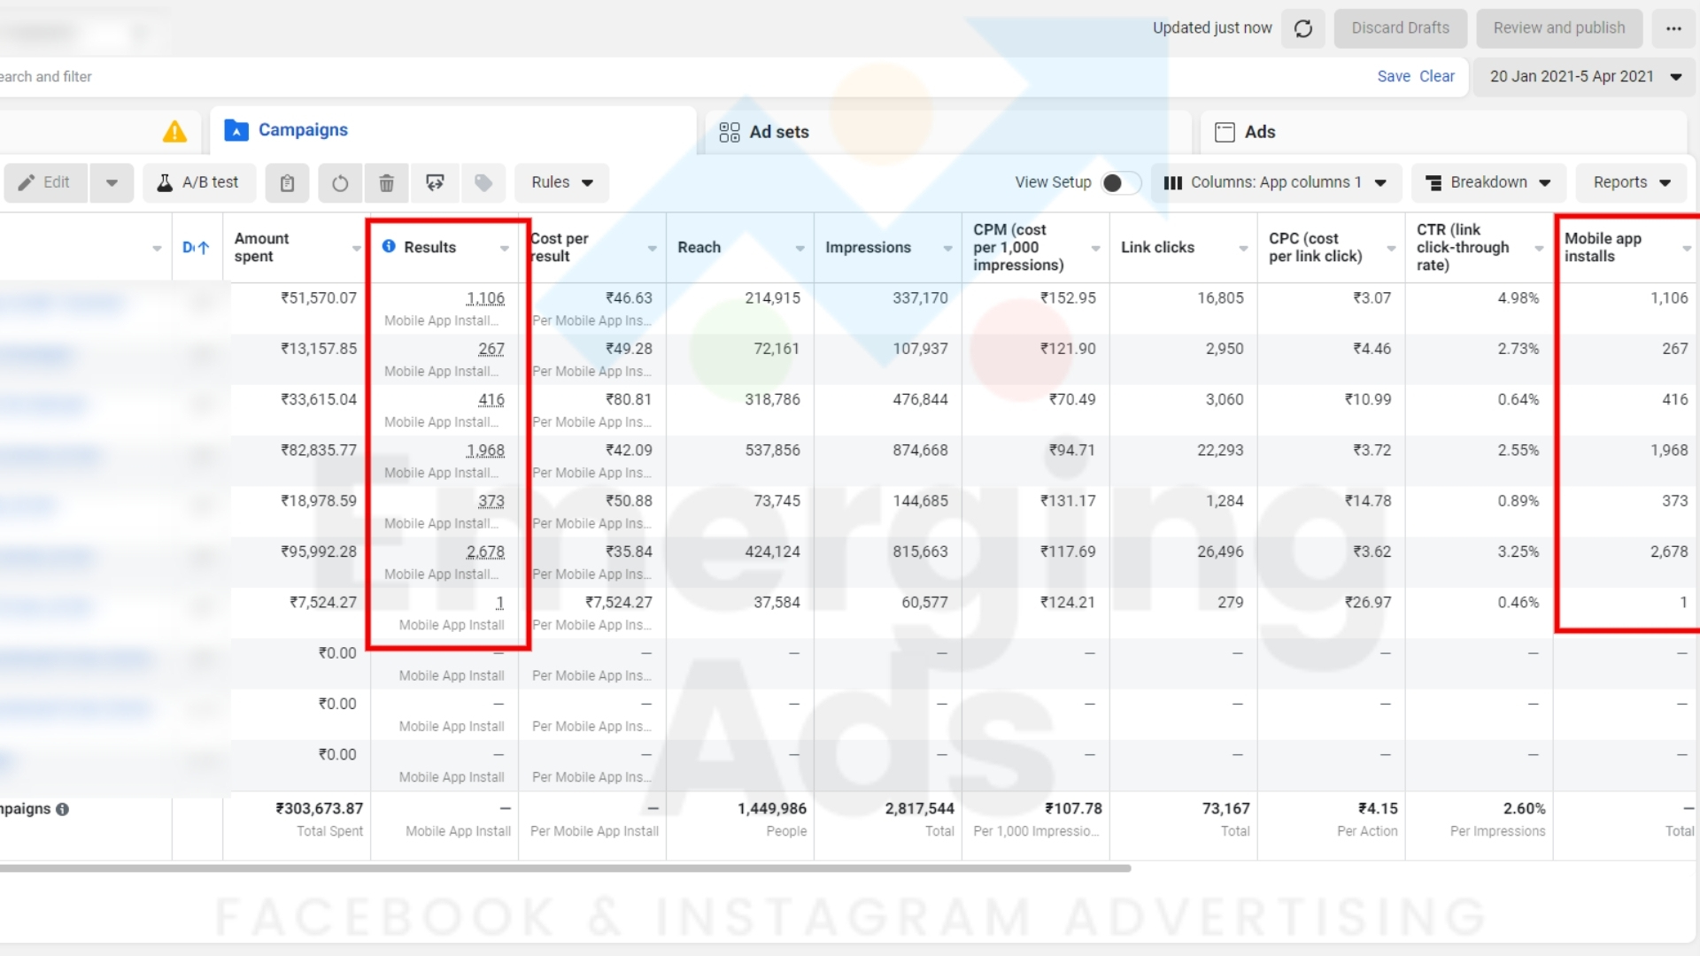Refresh data with the reload icon
1700x956 pixels.
pyautogui.click(x=1302, y=27)
